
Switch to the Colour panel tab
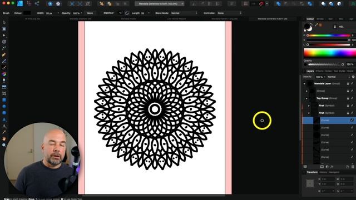[310, 19]
